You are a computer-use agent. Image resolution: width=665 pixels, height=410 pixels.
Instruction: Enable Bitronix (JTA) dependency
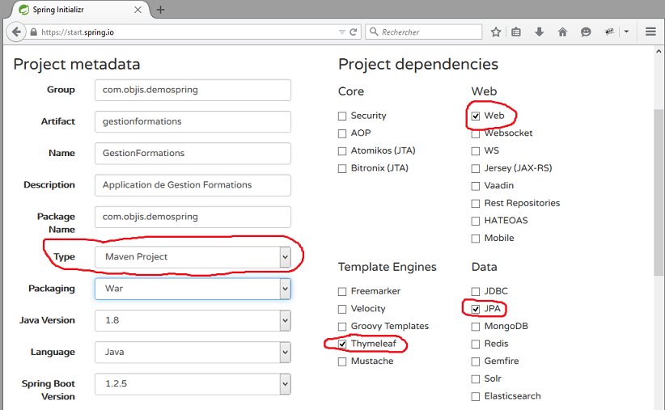342,168
